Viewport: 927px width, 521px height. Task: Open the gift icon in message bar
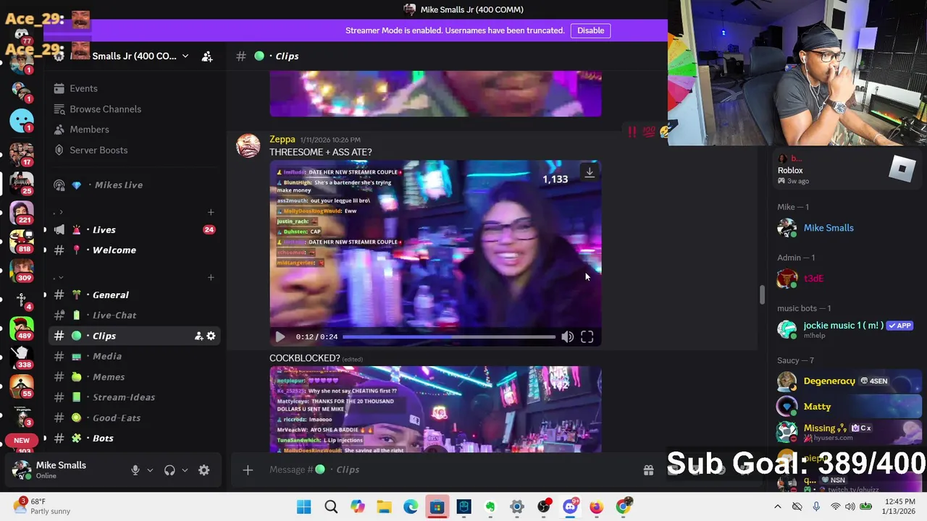click(x=648, y=470)
